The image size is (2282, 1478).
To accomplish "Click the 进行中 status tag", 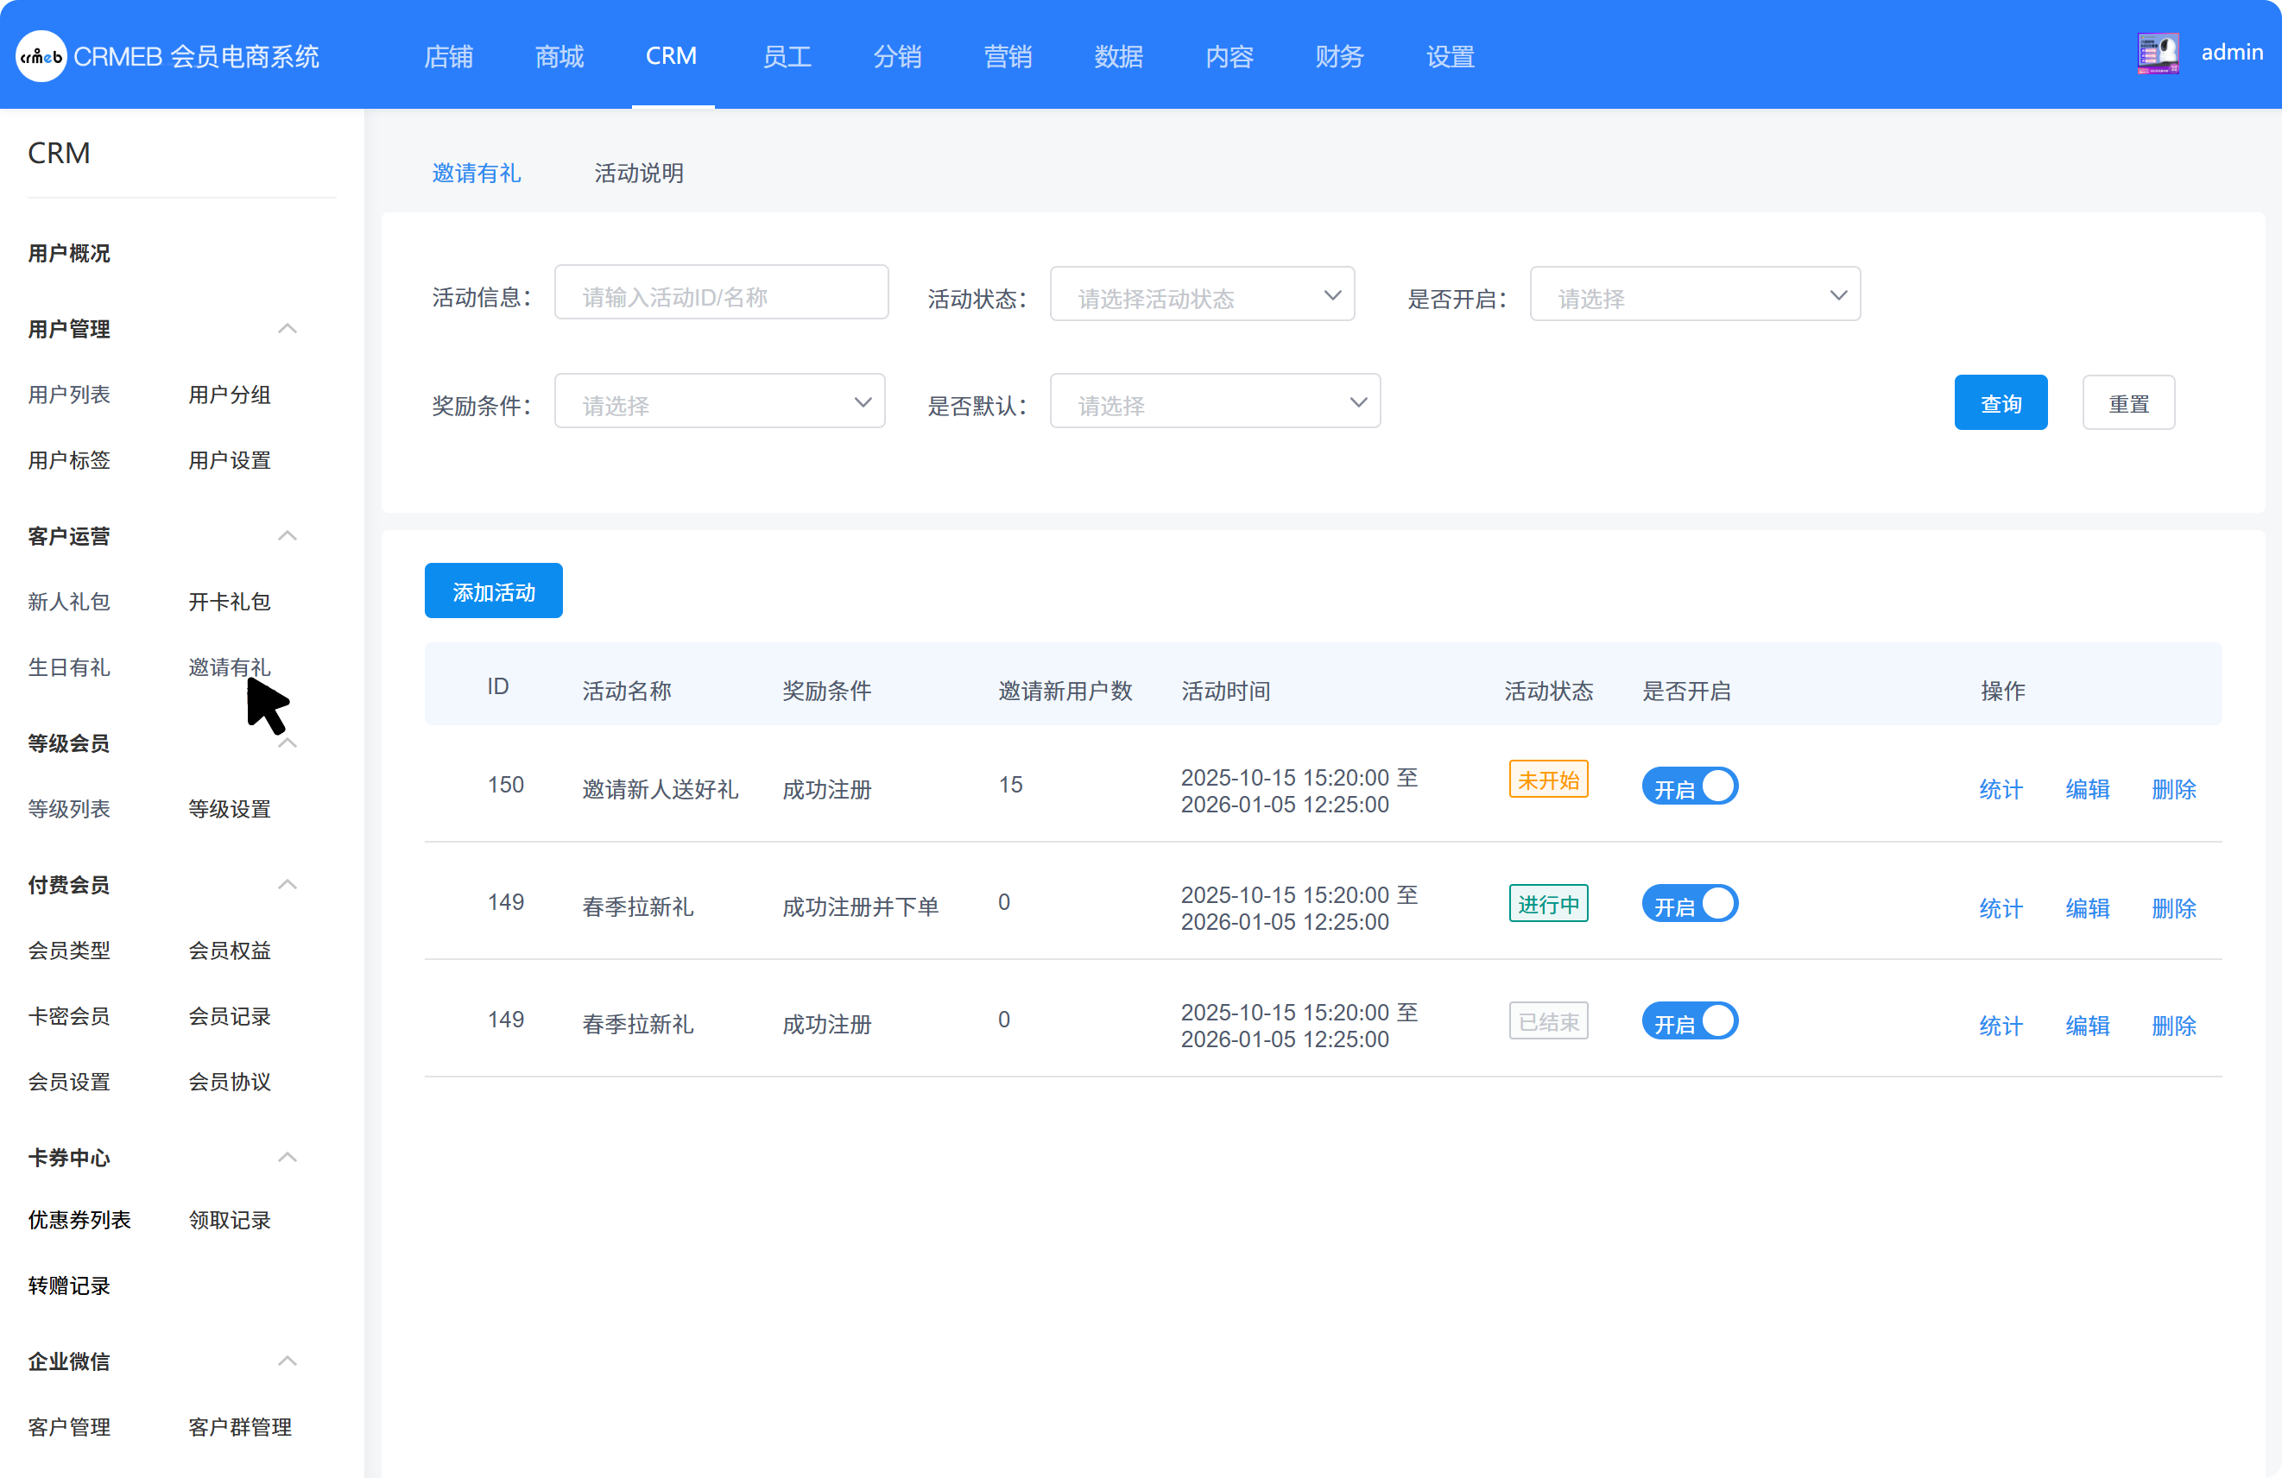I will tap(1548, 904).
